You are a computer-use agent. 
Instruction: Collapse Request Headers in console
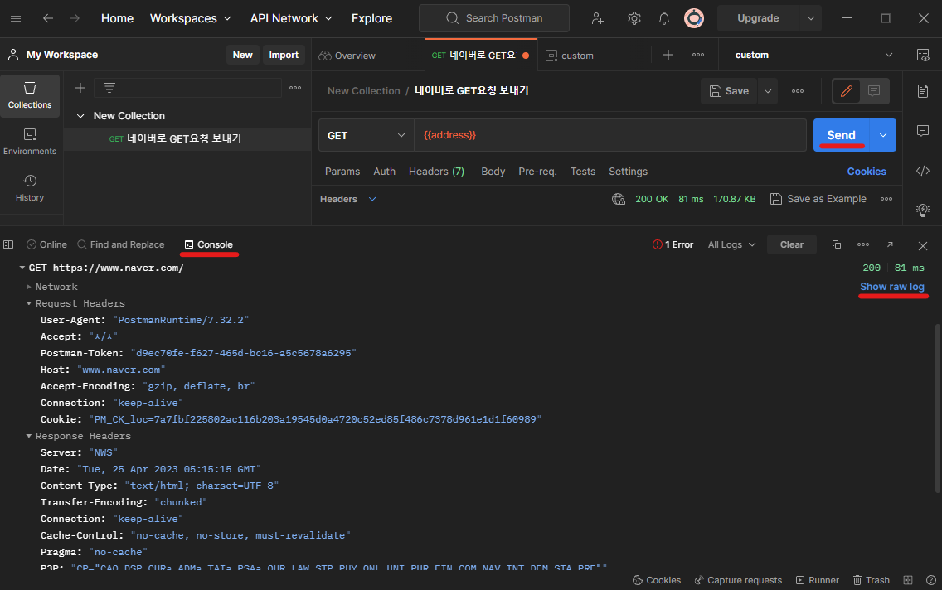(29, 304)
